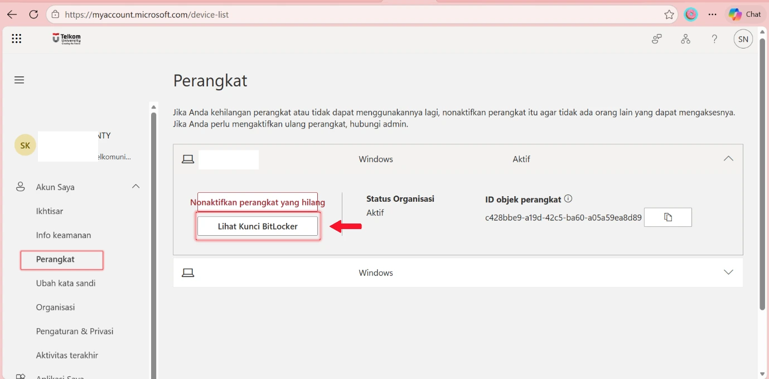Expand the second Windows device row
Viewport: 769px width, 379px height.
coord(728,273)
